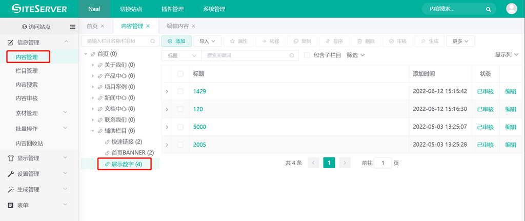Check the box for row 1429

tap(180, 91)
